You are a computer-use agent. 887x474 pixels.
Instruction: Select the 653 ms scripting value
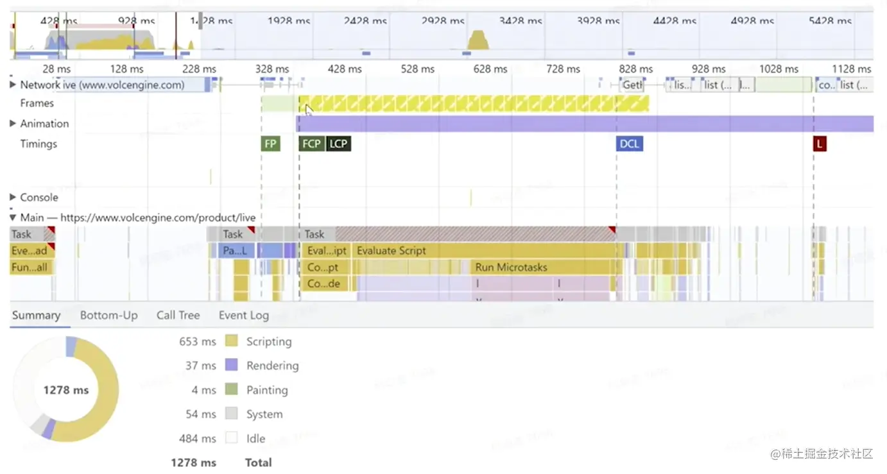(198, 341)
